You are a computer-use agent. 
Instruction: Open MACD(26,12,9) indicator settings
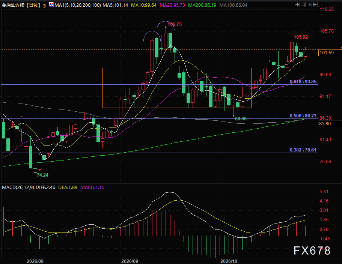(18, 187)
